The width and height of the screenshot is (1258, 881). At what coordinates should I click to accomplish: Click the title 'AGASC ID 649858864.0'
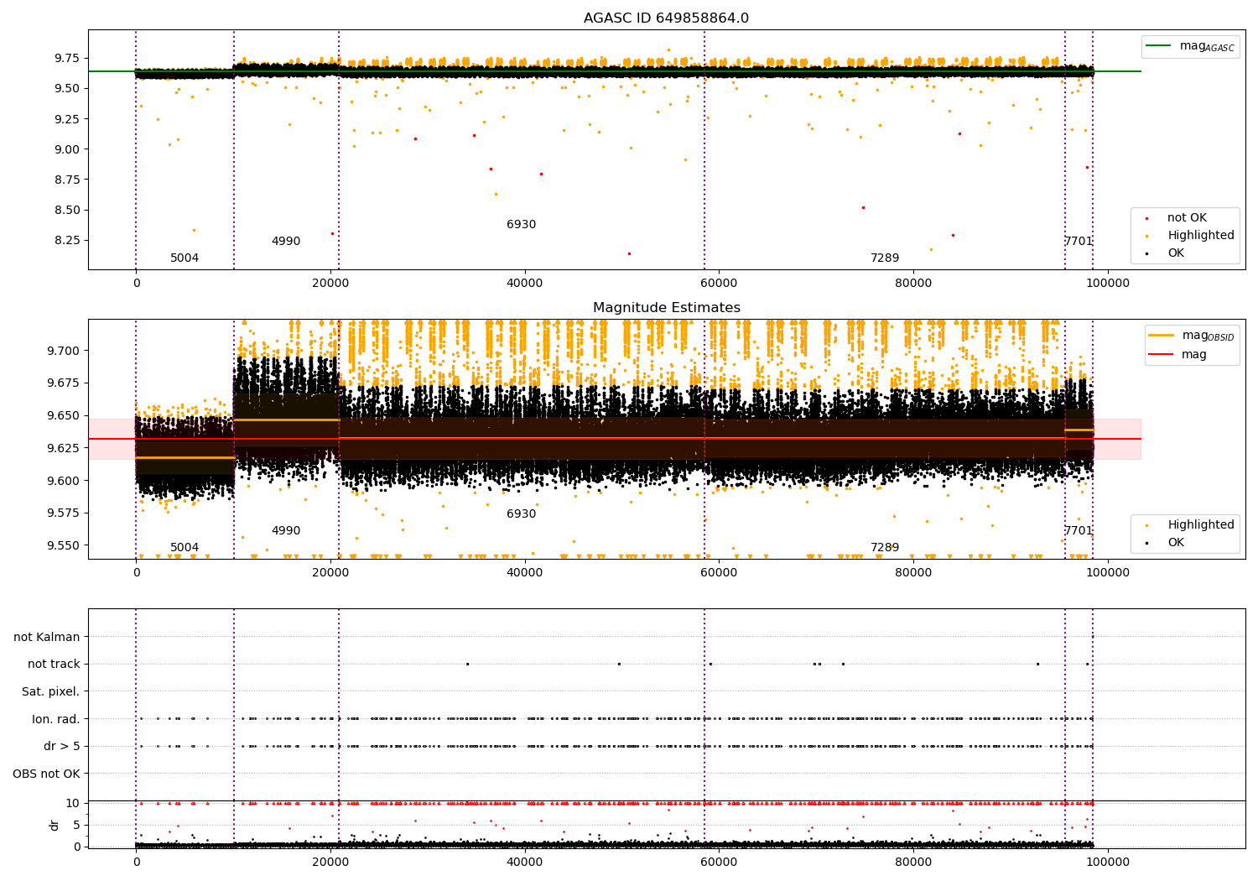tap(666, 18)
